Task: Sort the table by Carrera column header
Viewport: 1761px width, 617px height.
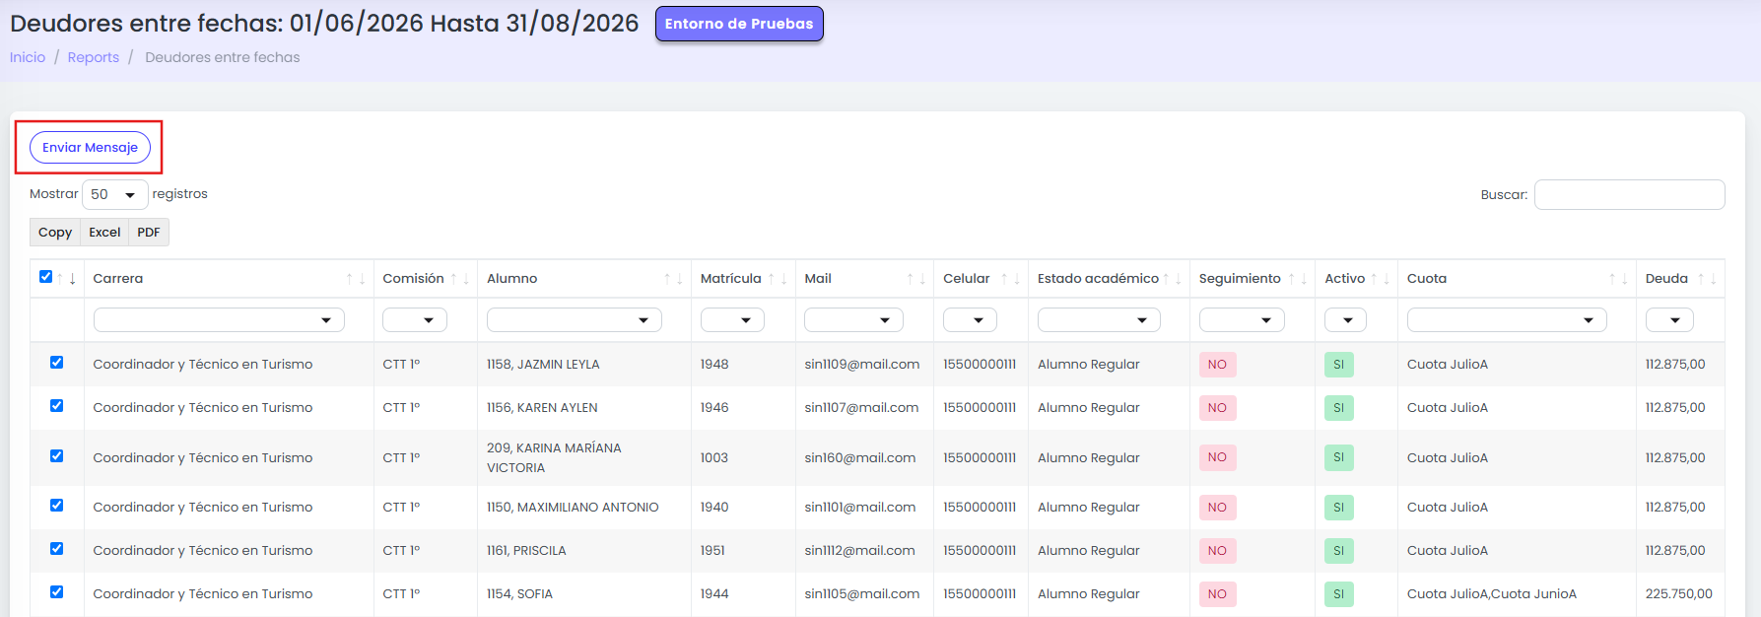Action: coord(229,279)
